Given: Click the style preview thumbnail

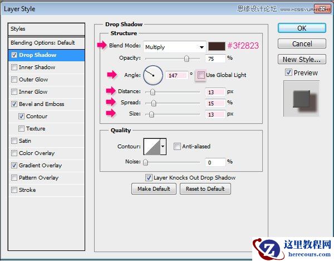Looking at the screenshot, I should pos(301,99).
